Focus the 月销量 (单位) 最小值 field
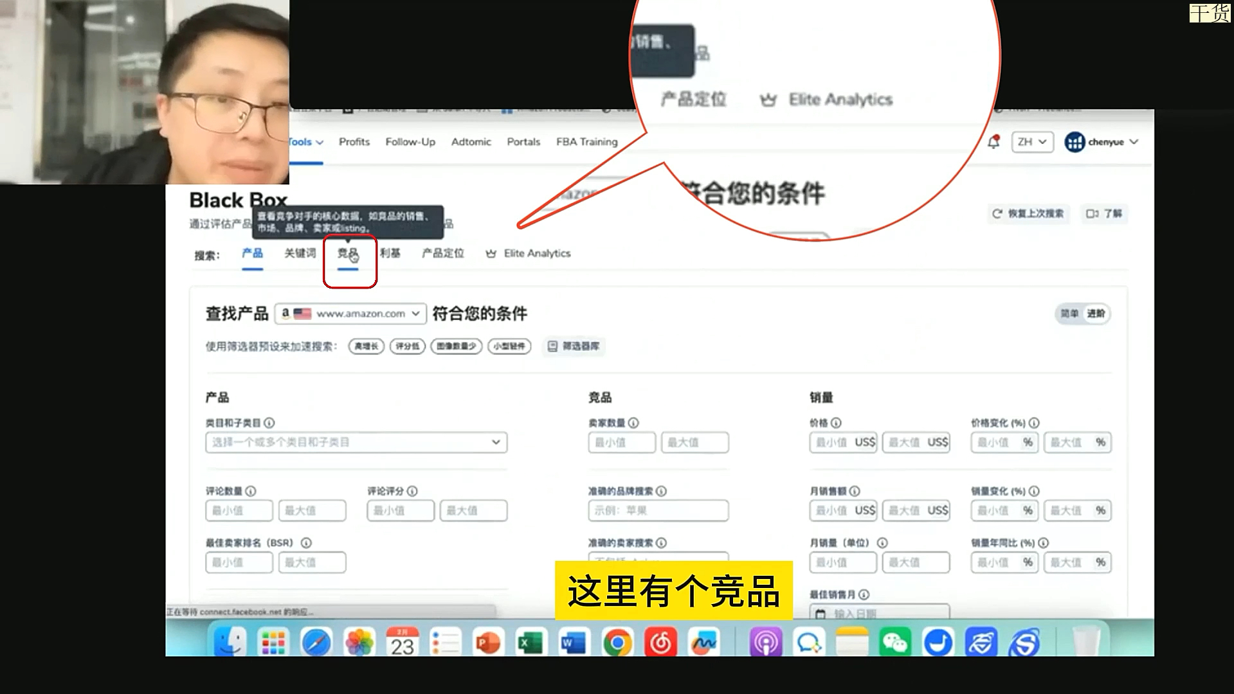This screenshot has width=1234, height=694. point(843,562)
